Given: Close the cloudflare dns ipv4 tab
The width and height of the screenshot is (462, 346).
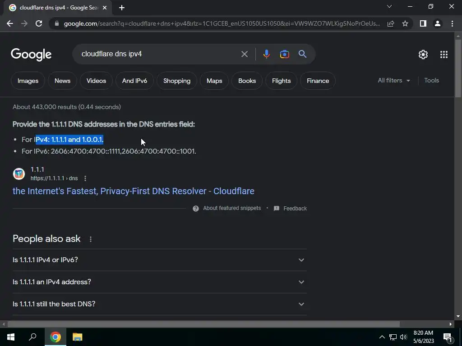Looking at the screenshot, I should (x=105, y=8).
